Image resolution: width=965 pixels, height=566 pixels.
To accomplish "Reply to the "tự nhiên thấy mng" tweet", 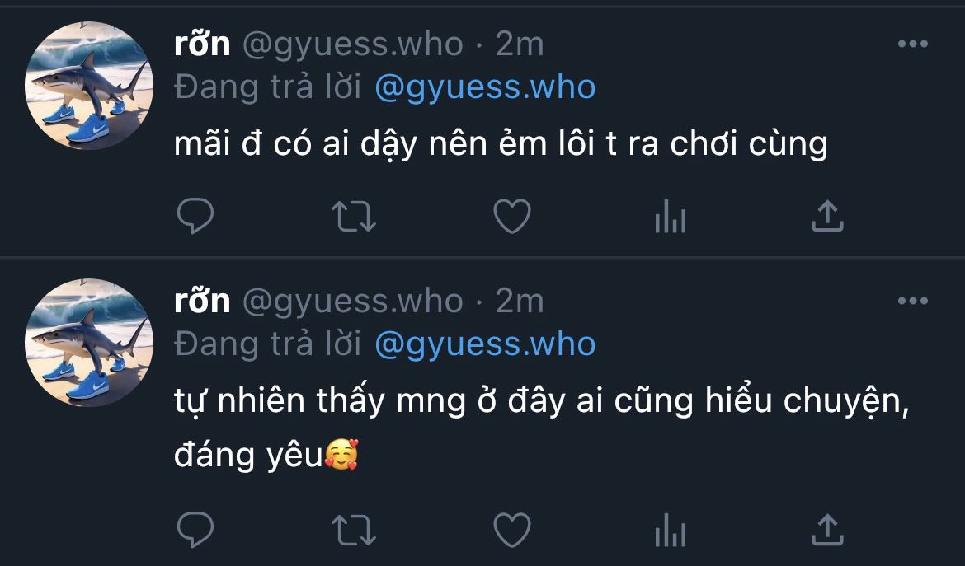I will (195, 530).
